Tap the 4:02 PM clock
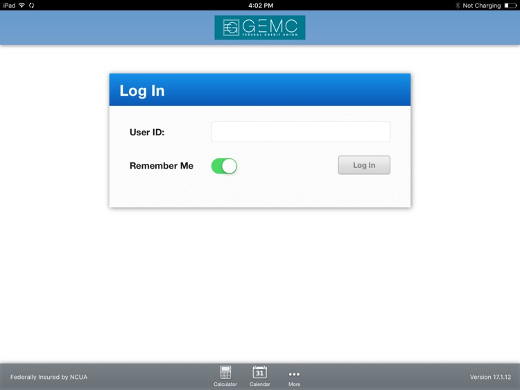Image resolution: width=520 pixels, height=390 pixels. [261, 6]
